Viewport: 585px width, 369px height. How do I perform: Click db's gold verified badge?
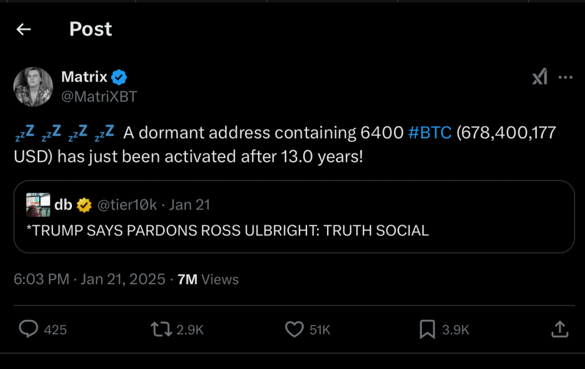point(85,205)
